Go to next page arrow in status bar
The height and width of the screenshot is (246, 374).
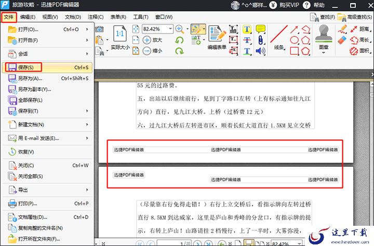197,243
